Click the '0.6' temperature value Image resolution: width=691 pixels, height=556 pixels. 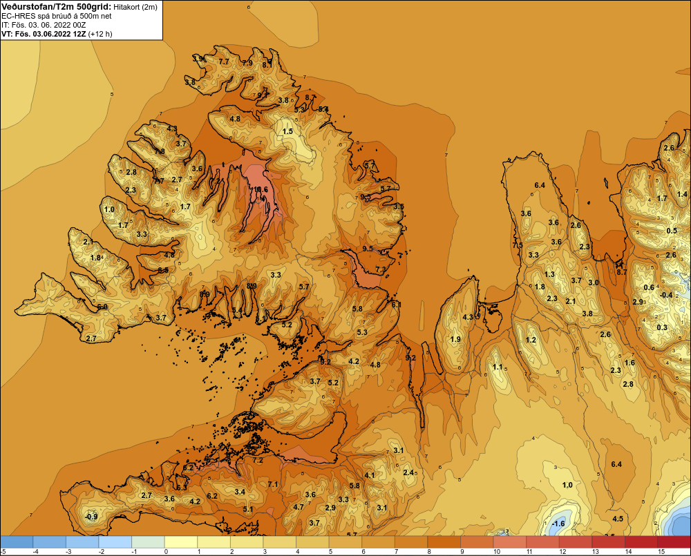[649, 288]
